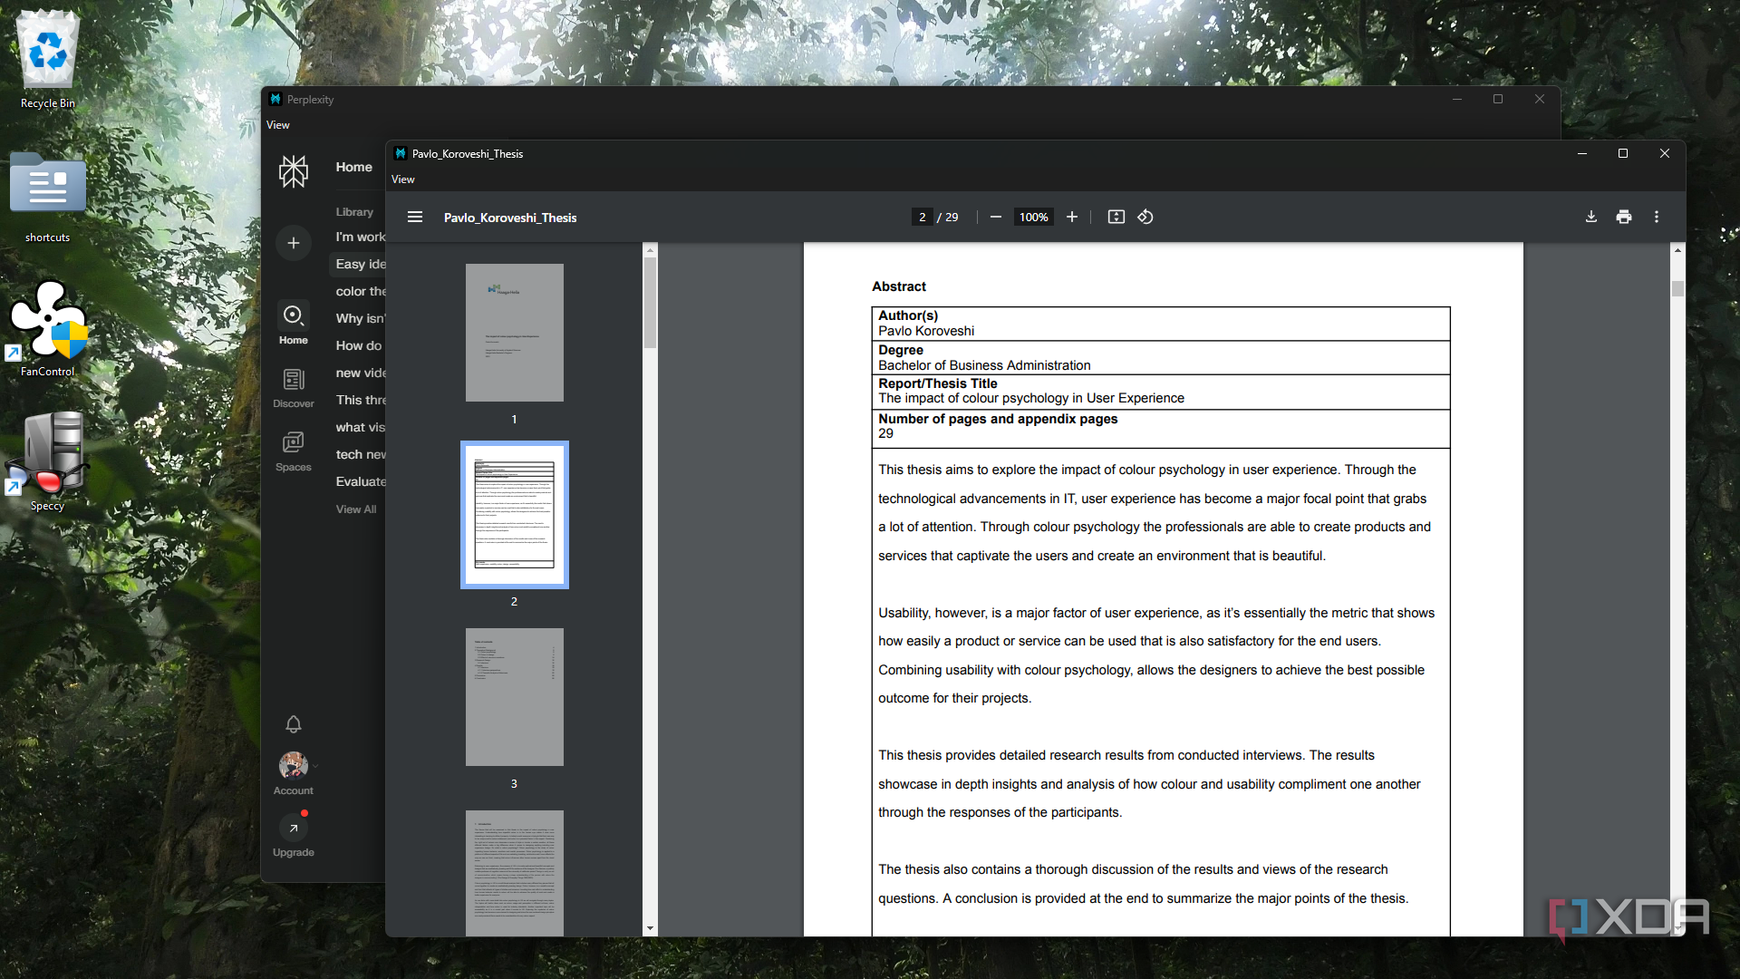1740x979 pixels.
Task: Select page 3 thumbnail
Action: click(515, 697)
